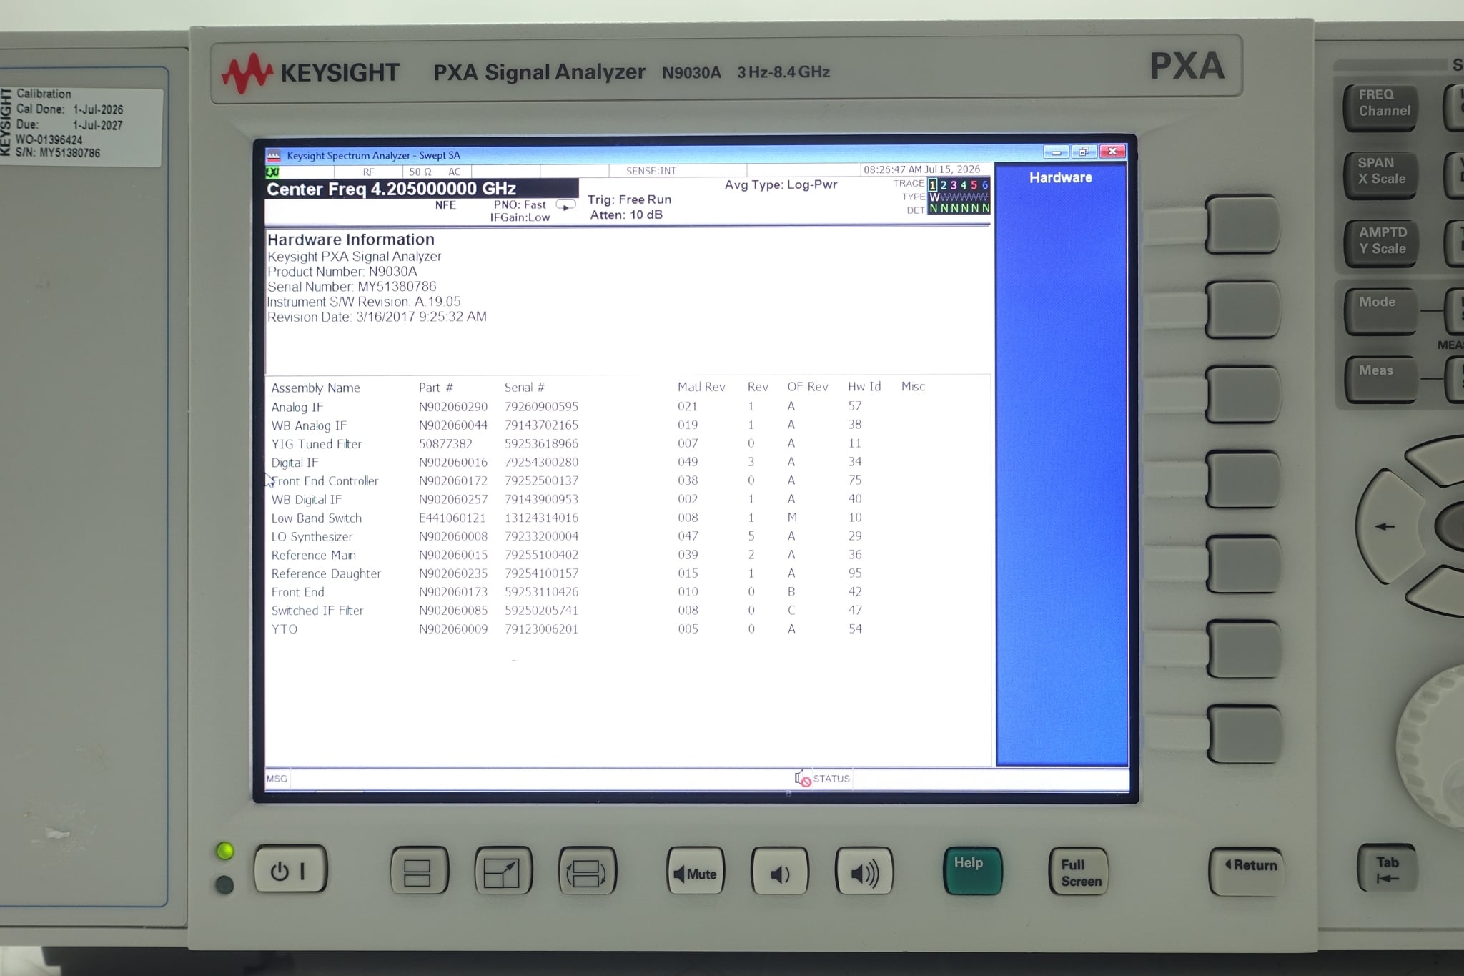Image resolution: width=1464 pixels, height=976 pixels.
Task: Click the FREQ Channel key
Action: (1380, 107)
